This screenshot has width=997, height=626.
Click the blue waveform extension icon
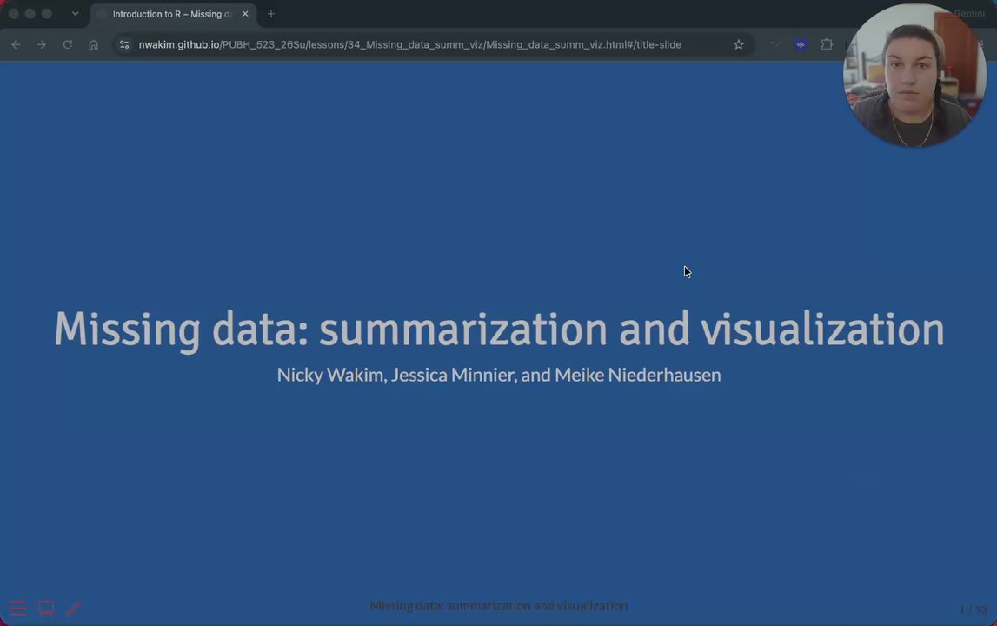coord(801,44)
